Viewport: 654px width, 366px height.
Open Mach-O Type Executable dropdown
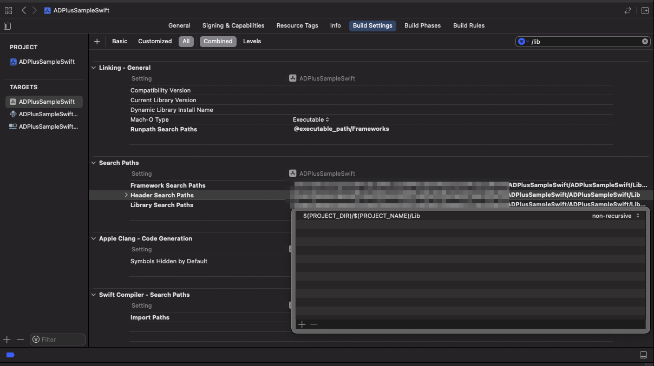tap(311, 119)
